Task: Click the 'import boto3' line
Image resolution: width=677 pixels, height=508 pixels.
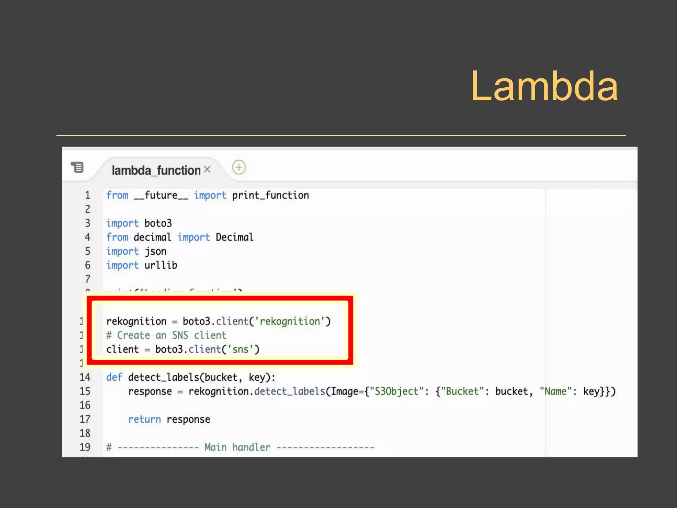Action: coord(139,223)
